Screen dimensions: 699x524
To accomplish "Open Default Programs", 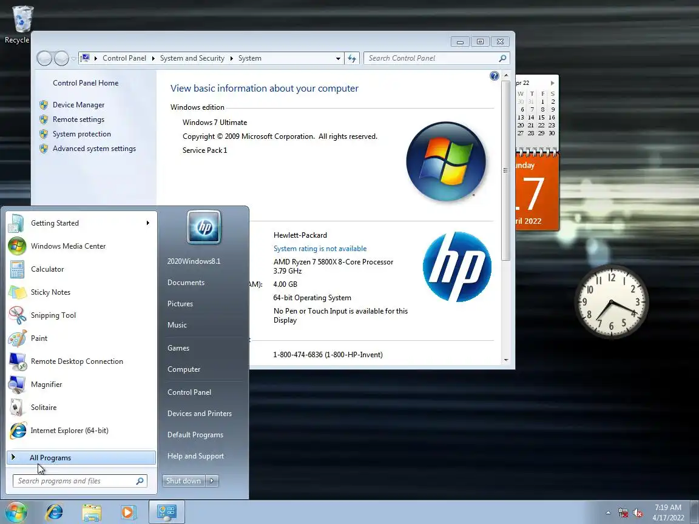I will tap(195, 435).
